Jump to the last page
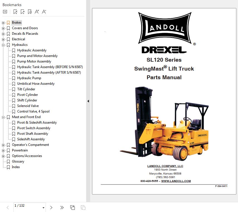Image resolution: width=238 pixels, height=212 pixels. pyautogui.click(x=62, y=208)
